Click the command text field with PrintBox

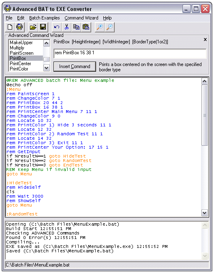(x=130, y=53)
